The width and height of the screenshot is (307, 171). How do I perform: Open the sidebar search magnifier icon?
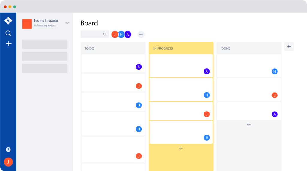click(8, 33)
